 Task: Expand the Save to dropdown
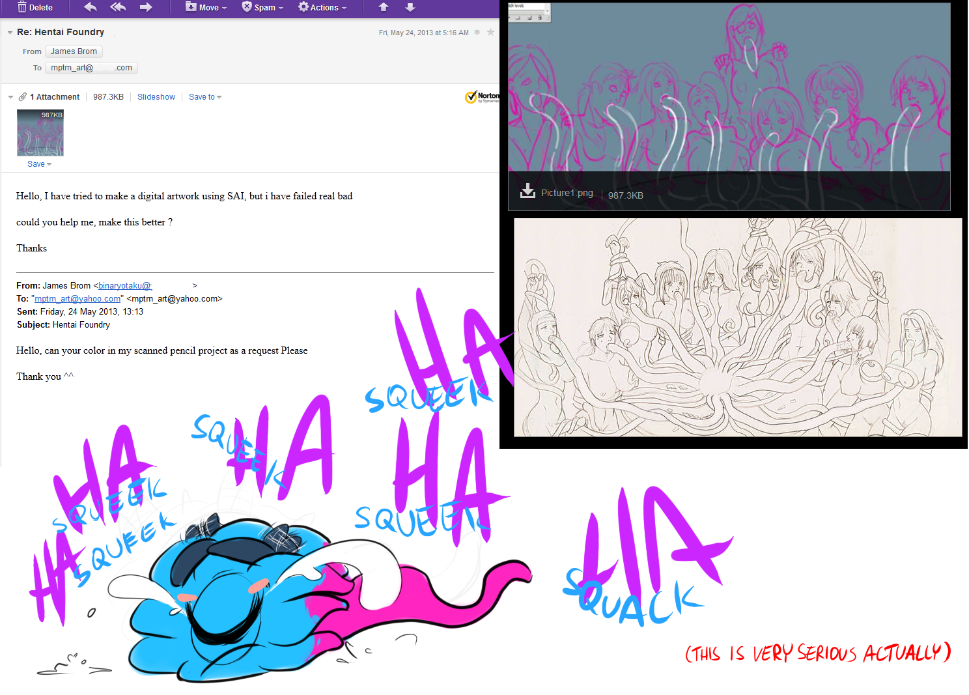(x=205, y=97)
